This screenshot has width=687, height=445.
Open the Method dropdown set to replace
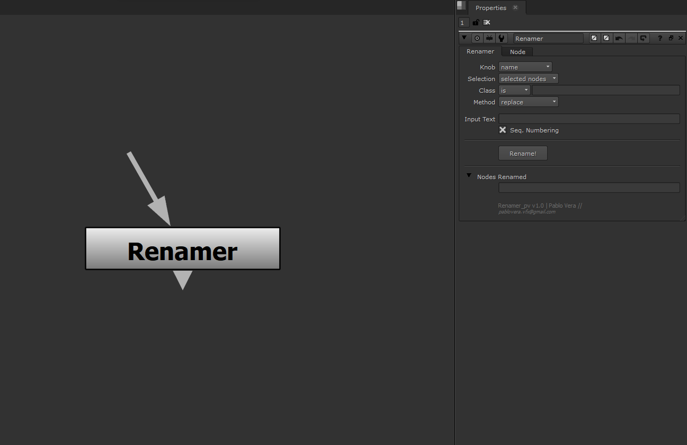click(x=528, y=102)
